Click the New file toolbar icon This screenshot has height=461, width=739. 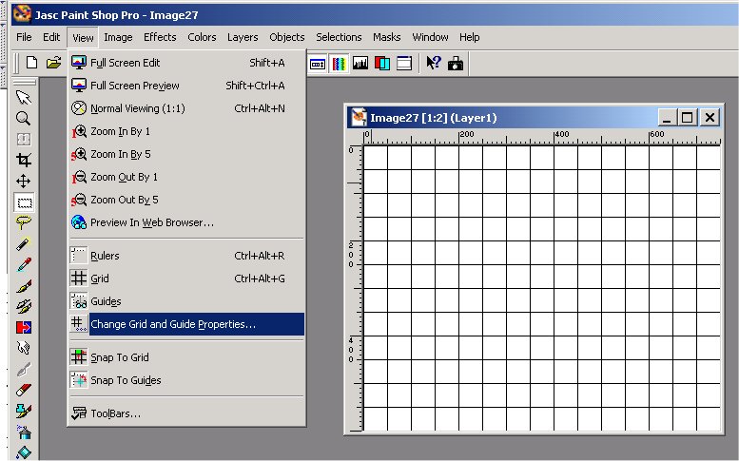click(x=32, y=63)
